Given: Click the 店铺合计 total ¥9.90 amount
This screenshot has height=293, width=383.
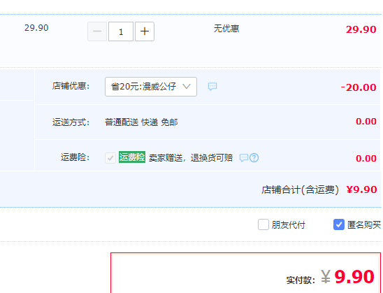Looking at the screenshot, I should click(x=362, y=190).
